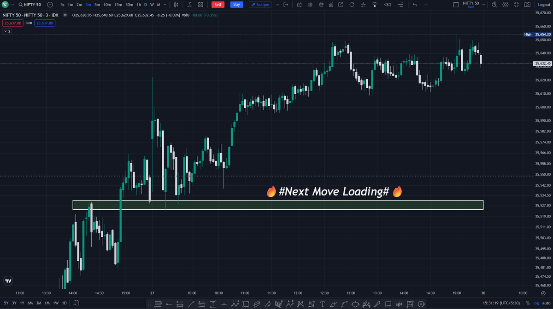Open the NIFTY 50 symbol search
This screenshot has width=553, height=309.
click(29, 5)
